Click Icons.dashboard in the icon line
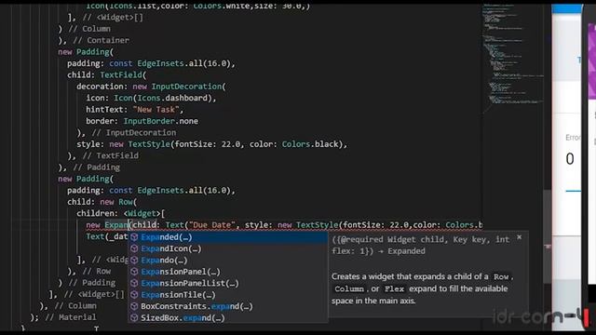The image size is (596, 335). tap(172, 98)
